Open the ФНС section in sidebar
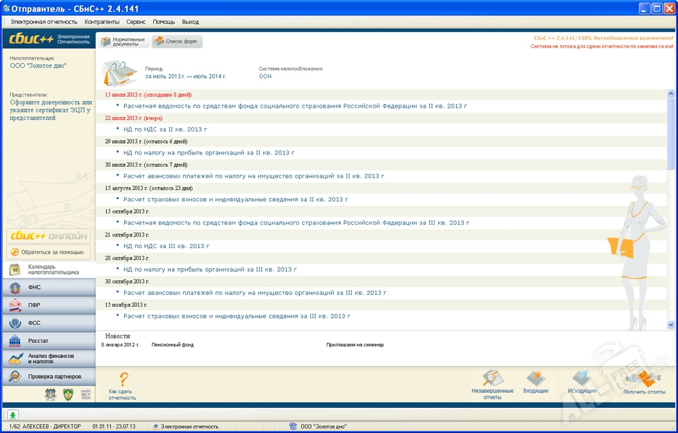This screenshot has height=433, width=678. pos(47,287)
